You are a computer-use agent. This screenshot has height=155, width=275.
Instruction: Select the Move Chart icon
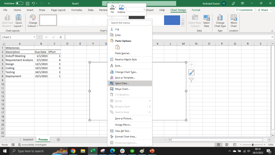coord(233,21)
